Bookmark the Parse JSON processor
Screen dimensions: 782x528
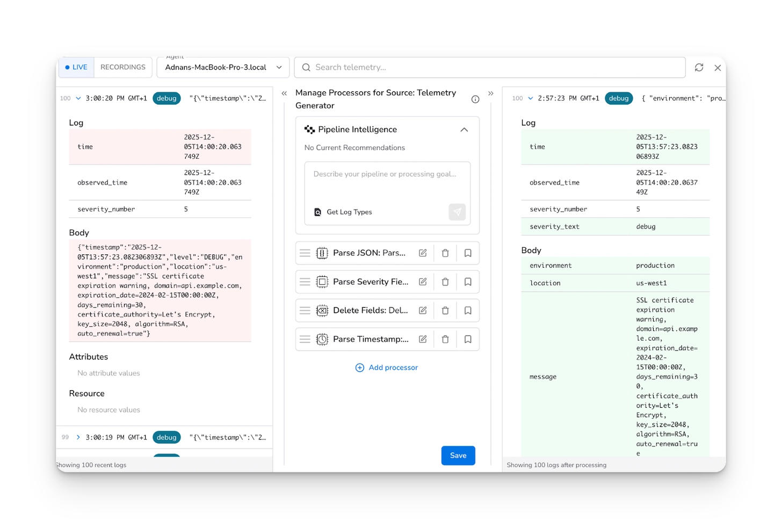(x=468, y=253)
